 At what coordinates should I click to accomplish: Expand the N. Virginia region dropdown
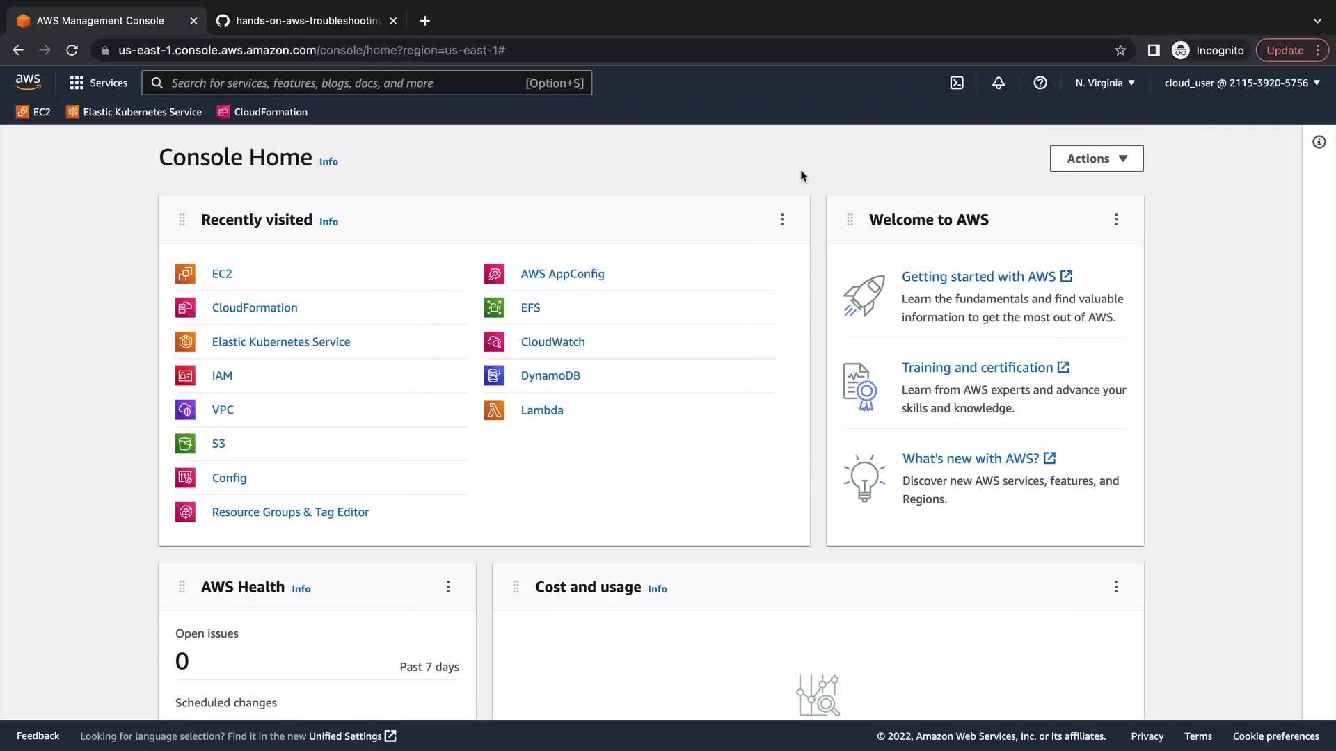1105,83
